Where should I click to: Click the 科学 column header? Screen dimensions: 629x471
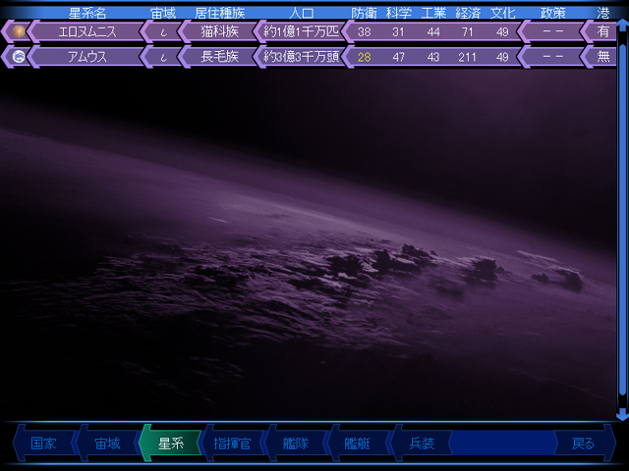pyautogui.click(x=399, y=13)
